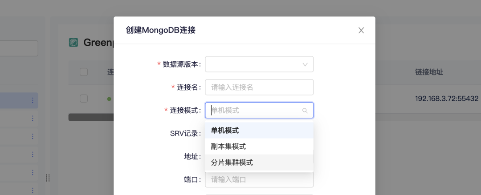Close the 创建MongoDB连接 dialog

[x=361, y=30]
